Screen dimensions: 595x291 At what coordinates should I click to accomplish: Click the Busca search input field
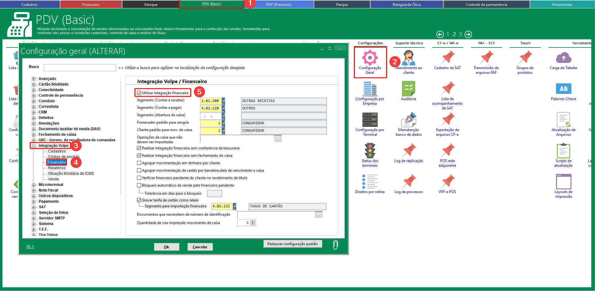(80, 68)
